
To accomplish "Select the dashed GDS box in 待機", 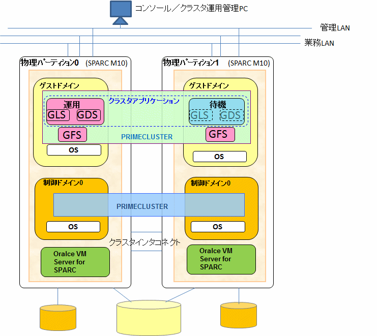I will (x=231, y=115).
